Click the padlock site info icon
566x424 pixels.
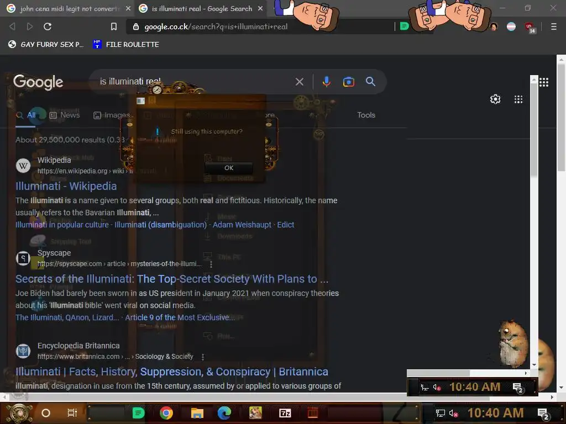click(x=136, y=26)
